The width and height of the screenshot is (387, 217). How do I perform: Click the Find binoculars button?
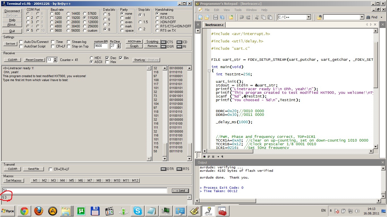point(371,17)
